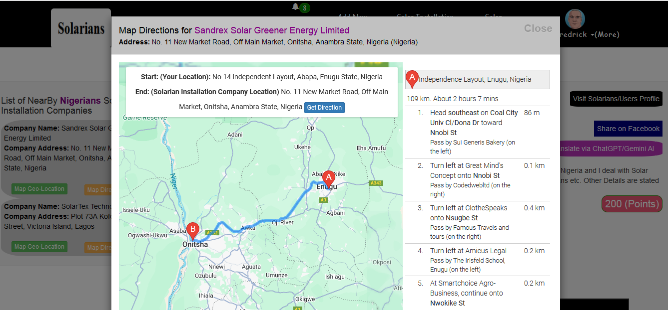Click the notification bell icon
The image size is (668, 310).
click(295, 6)
